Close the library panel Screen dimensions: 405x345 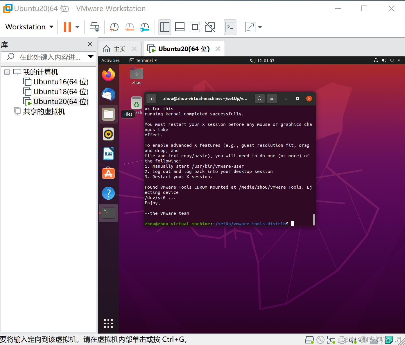pos(90,44)
